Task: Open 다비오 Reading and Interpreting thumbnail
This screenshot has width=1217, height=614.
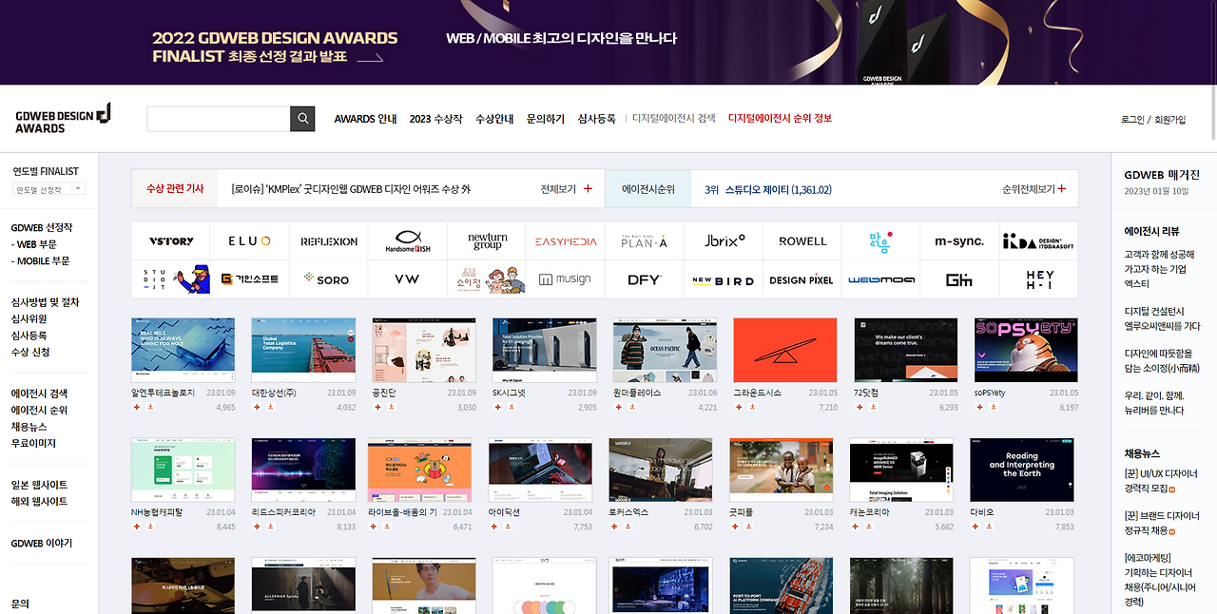Action: pos(1022,470)
